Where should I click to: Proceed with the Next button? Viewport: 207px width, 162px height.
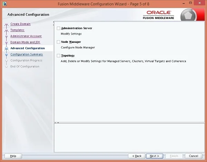(155, 156)
